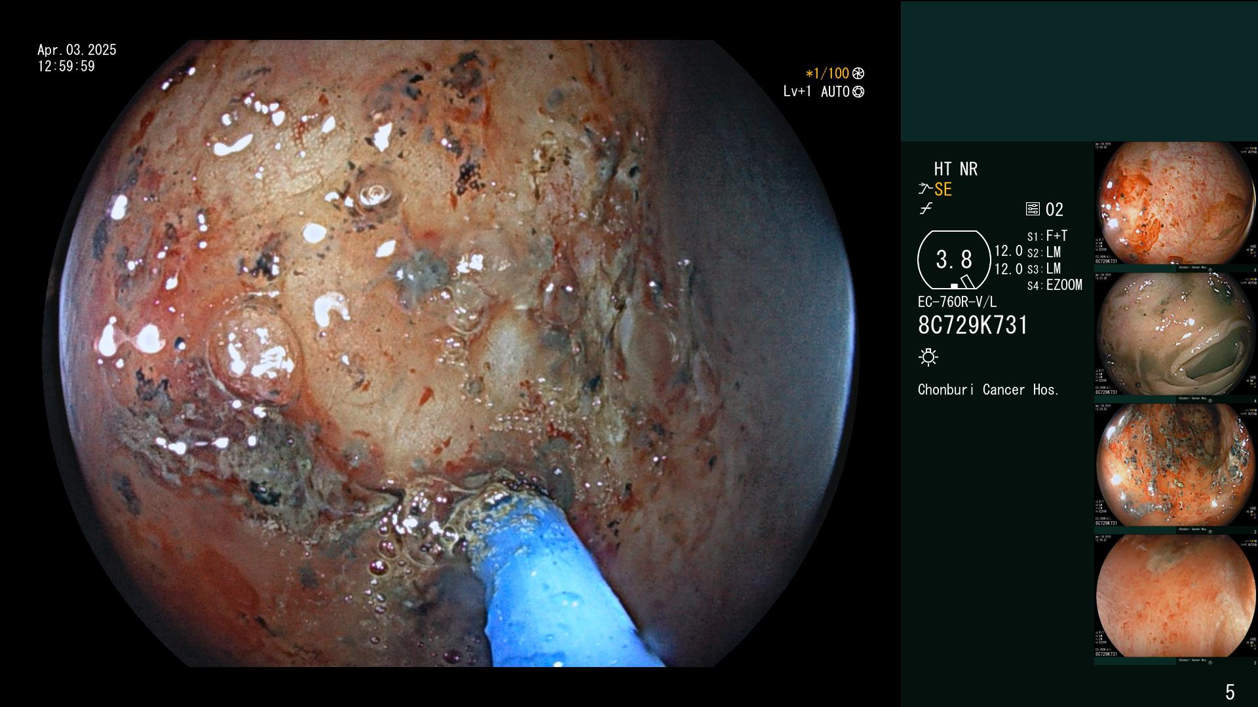
Task: Click the image count 02
Action: pos(1054,210)
